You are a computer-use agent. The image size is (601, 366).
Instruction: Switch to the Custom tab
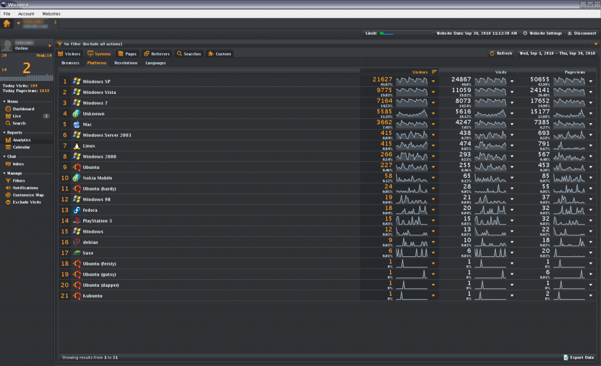tap(220, 53)
